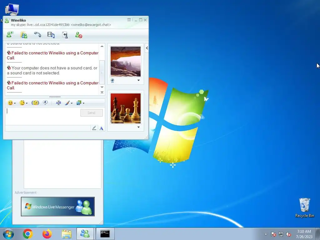Launch Google Chrome from taskbar
Image resolution: width=320 pixels, height=240 pixels.
[x=28, y=234]
